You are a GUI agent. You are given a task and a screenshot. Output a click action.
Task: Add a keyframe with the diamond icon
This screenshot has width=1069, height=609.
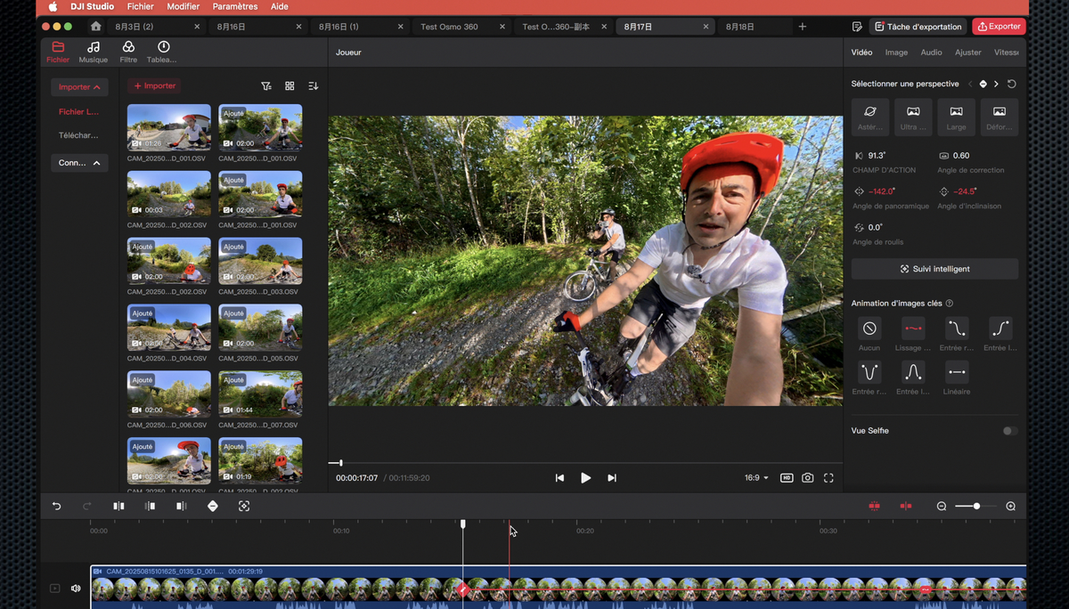coord(213,506)
